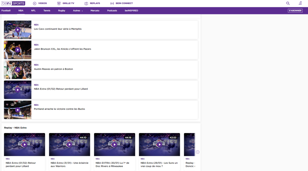The image size is (308, 171).
Task: Open 'Portland arrache la victoire contre les Bucks'
Action: point(60,109)
